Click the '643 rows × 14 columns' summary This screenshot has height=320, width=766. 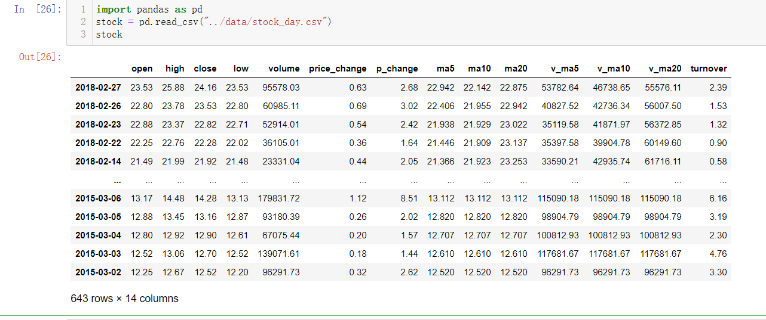coord(125,299)
